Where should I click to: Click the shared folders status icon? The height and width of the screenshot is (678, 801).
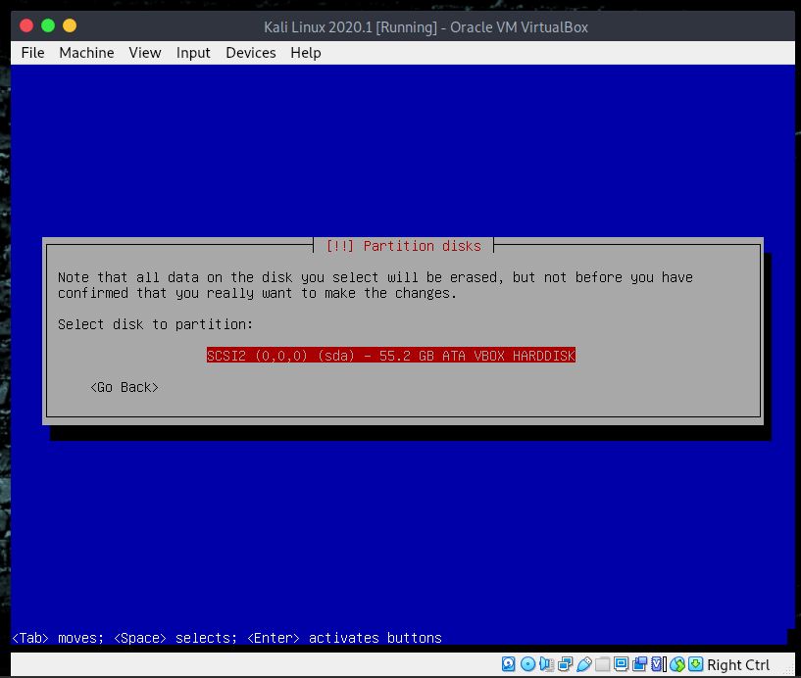click(602, 663)
